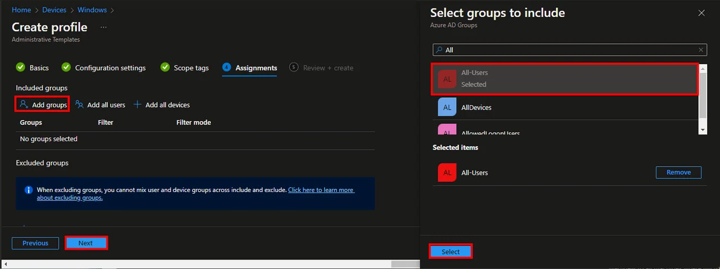Click the red AL avatar in the All-Users result
The width and height of the screenshot is (720, 269).
point(447,79)
